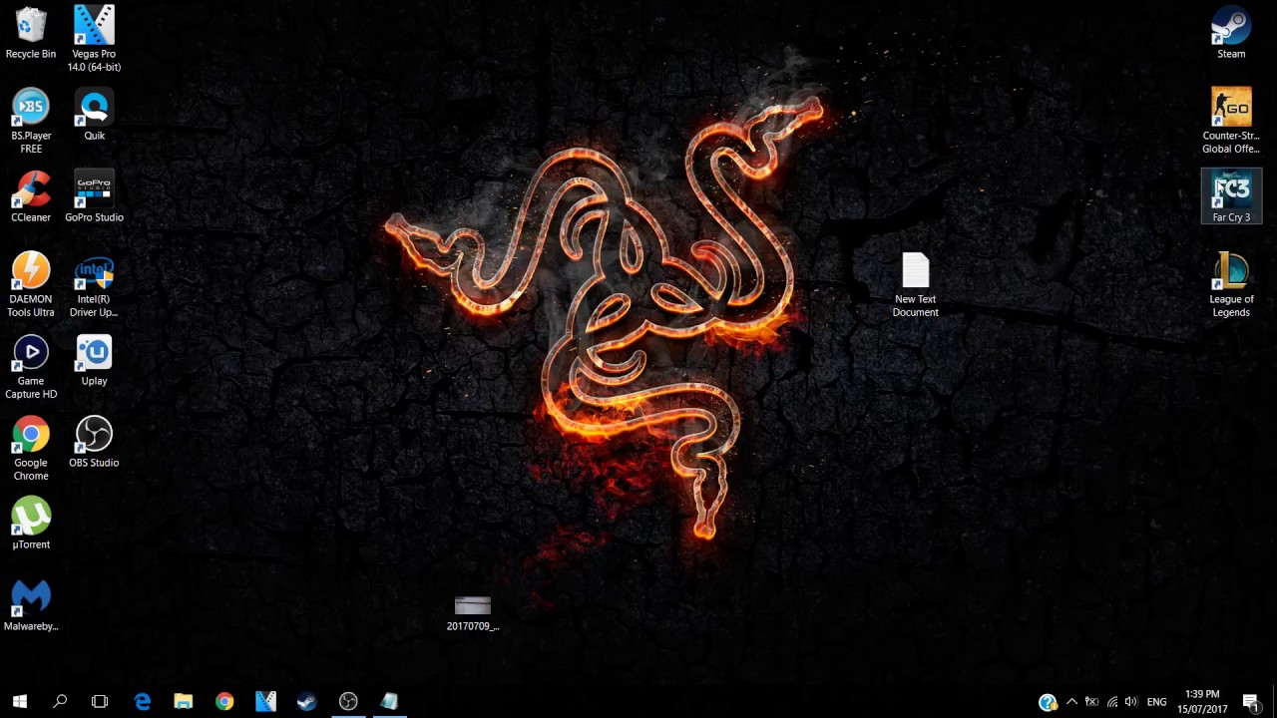The height and width of the screenshot is (718, 1277).
Task: Open Task View from the taskbar
Action: (100, 701)
